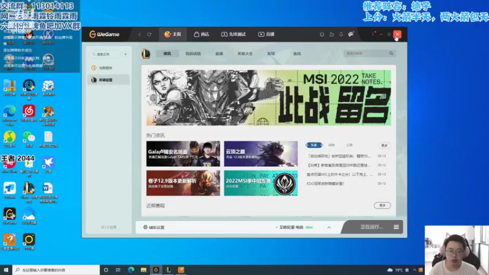
Task: Open the 2022MSI季中冠军赛 card
Action: click(x=261, y=183)
